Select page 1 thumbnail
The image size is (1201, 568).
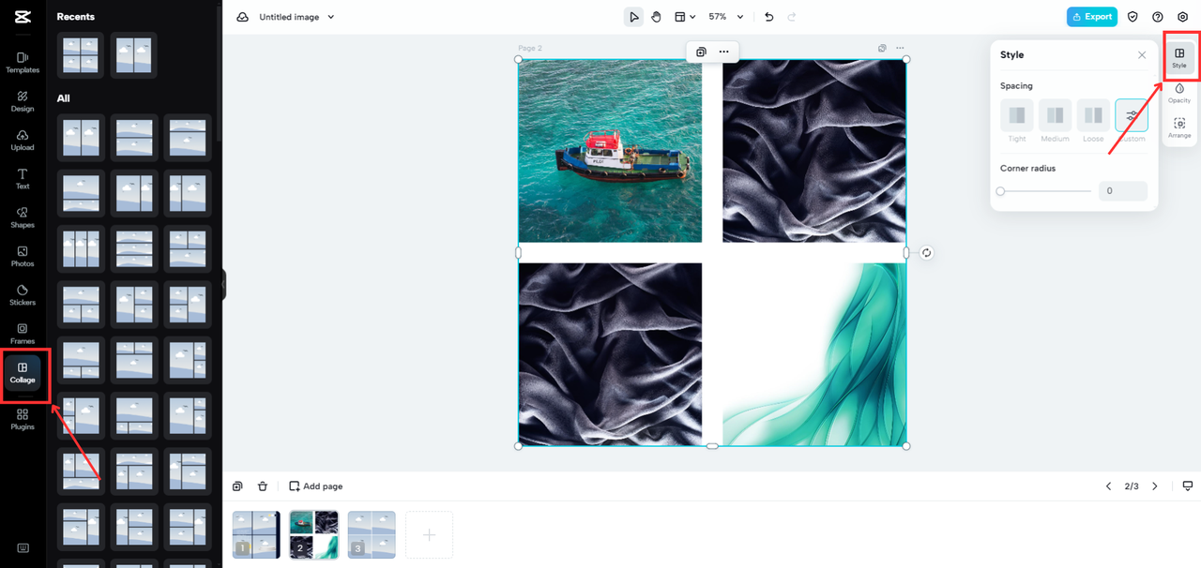point(256,535)
